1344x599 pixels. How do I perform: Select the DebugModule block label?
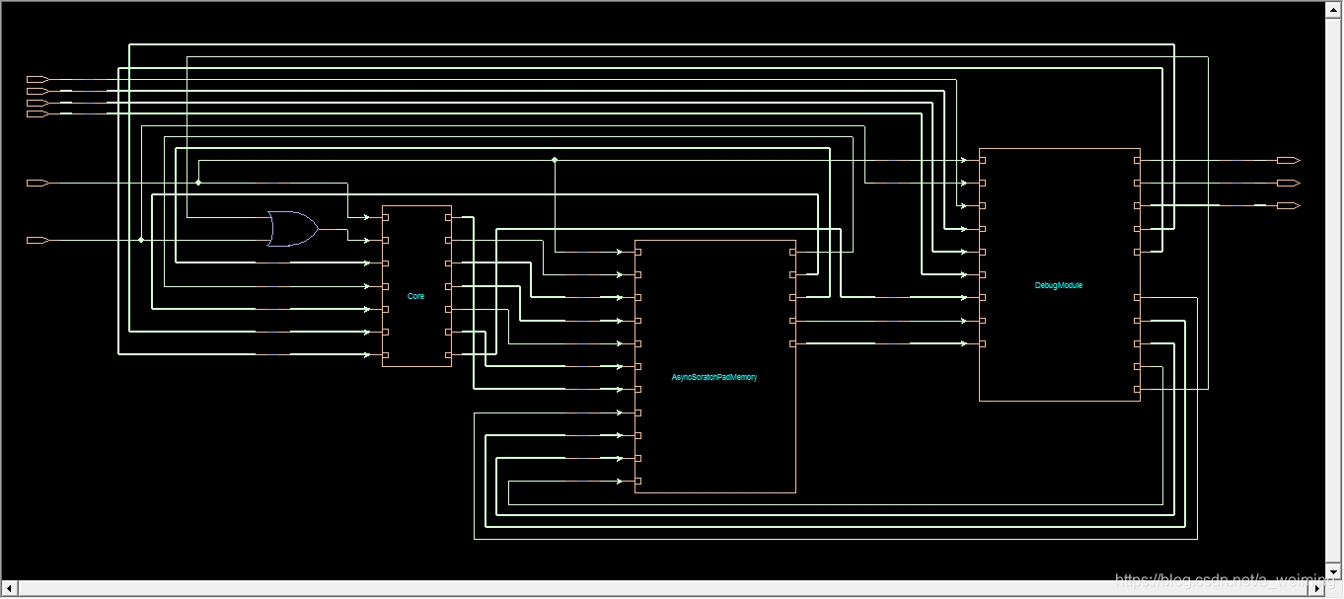[1059, 285]
